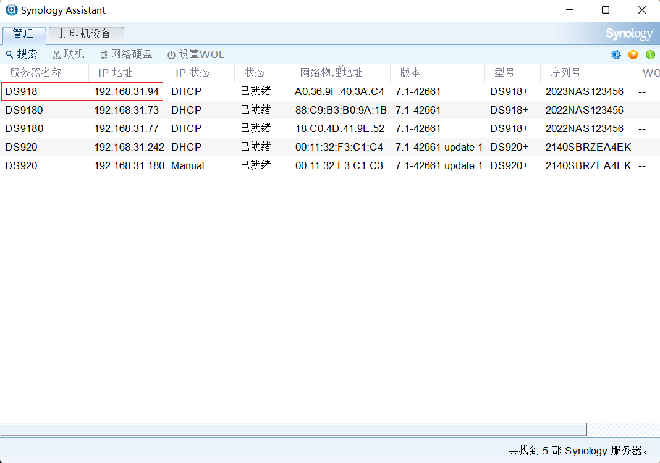Viewport: 660px width, 463px height.
Task: Open help with the orange question icon
Action: click(633, 54)
